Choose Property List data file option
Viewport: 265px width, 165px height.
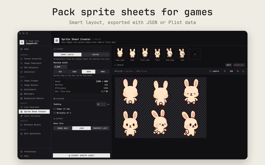tap(100, 128)
